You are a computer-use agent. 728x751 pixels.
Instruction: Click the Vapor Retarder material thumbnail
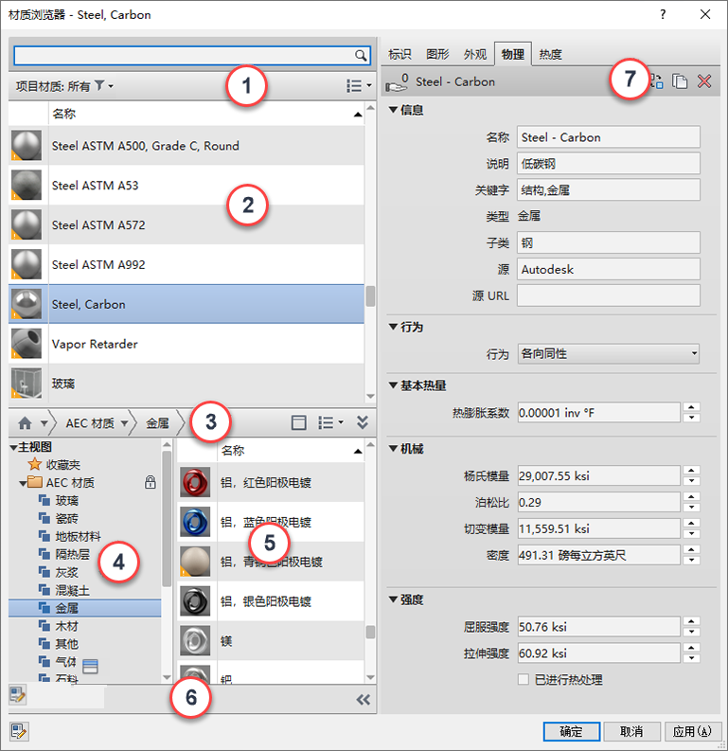27,344
